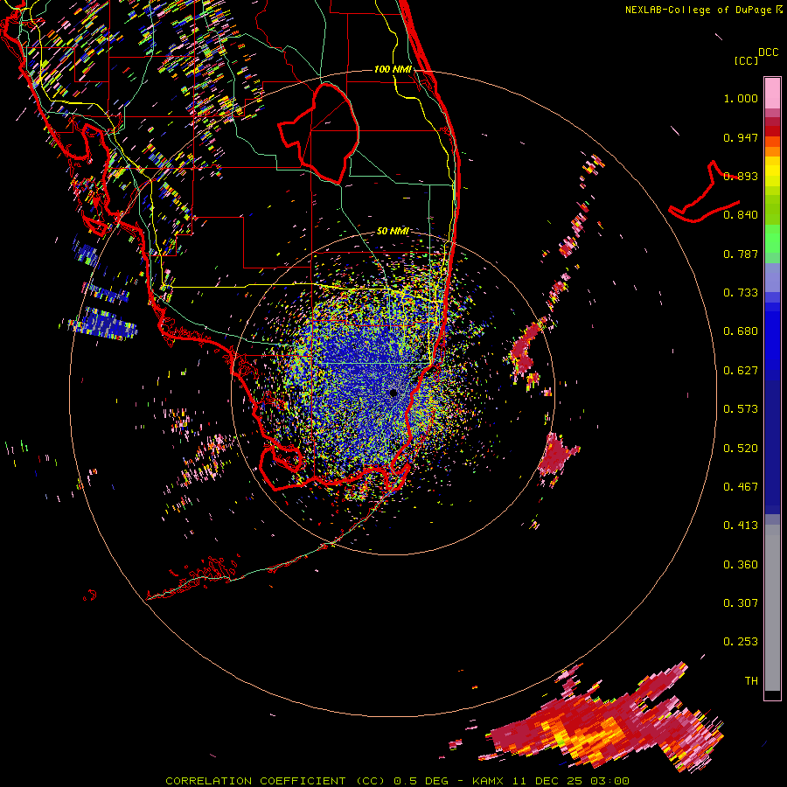The height and width of the screenshot is (787, 787).
Task: Click the 0.893 scale value
Action: [x=741, y=176]
